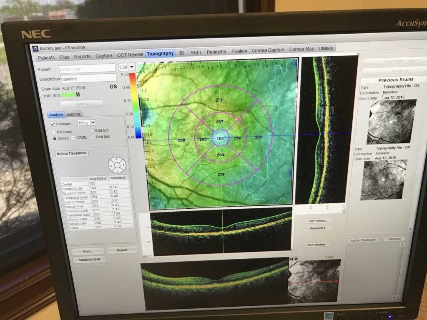Switch to the Explore tab
The height and width of the screenshot is (320, 427).
click(74, 114)
